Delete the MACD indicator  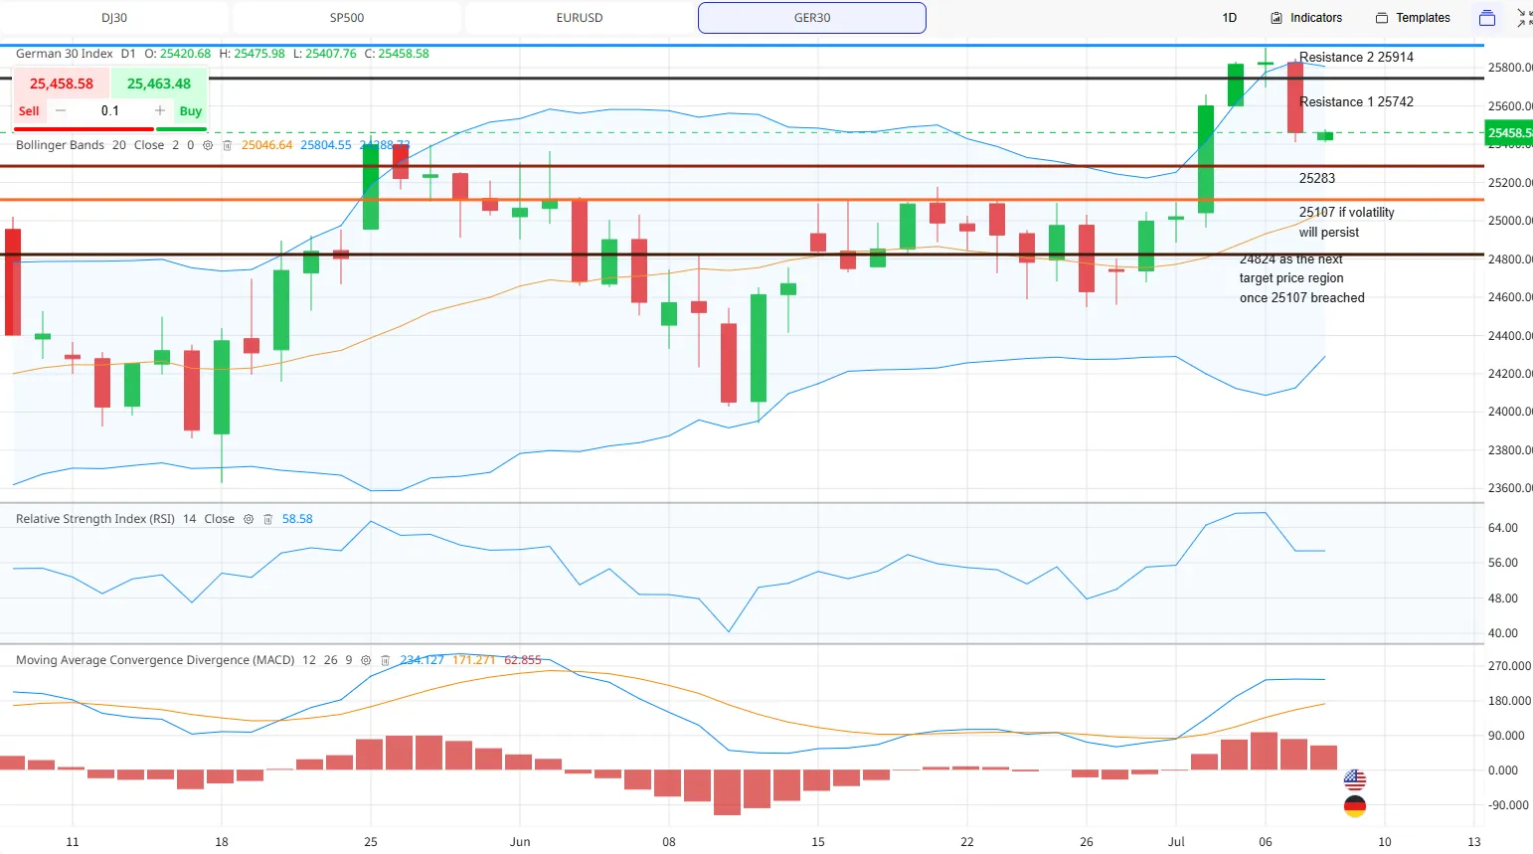(385, 660)
